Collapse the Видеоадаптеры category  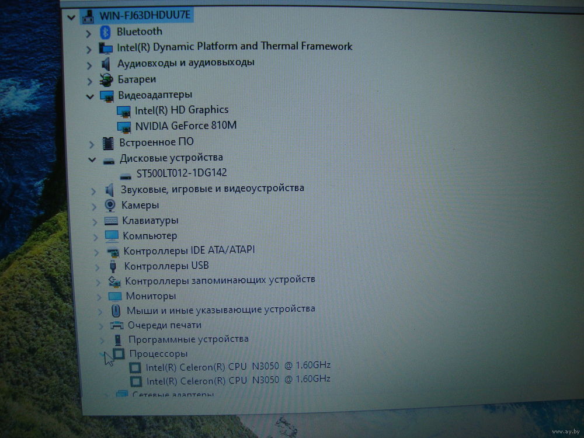point(90,97)
